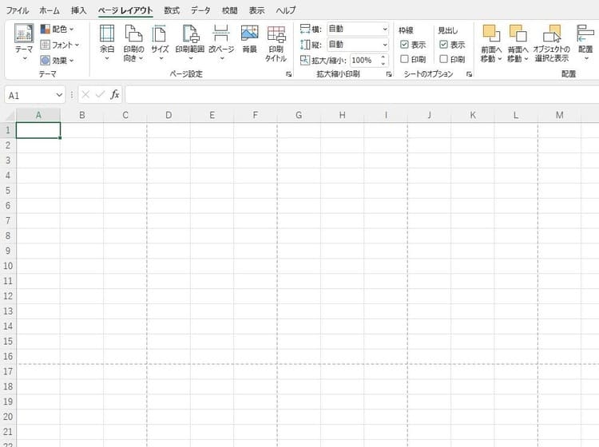This screenshot has width=599, height=447.
Task: Click the 拡大/縮小 100% scale field
Action: click(x=364, y=61)
